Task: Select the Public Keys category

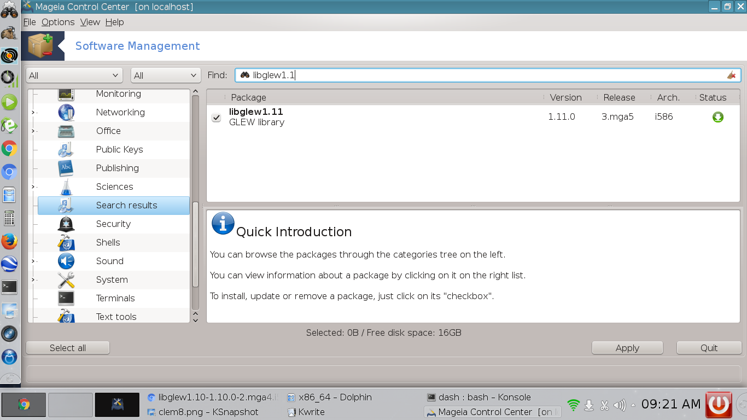Action: click(119, 149)
